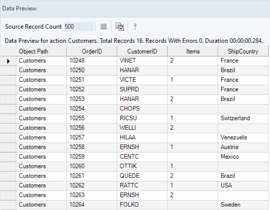Select the row header for order 10250
Viewport: 270px width, 210px height.
8,70
